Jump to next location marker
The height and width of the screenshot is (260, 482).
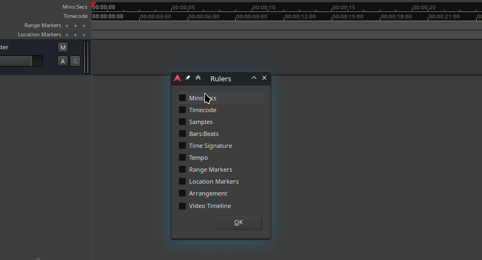(x=84, y=35)
